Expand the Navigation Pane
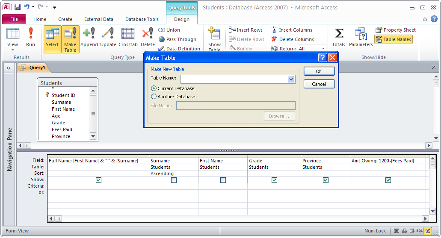Screen dimensions: 441x238 9,68
